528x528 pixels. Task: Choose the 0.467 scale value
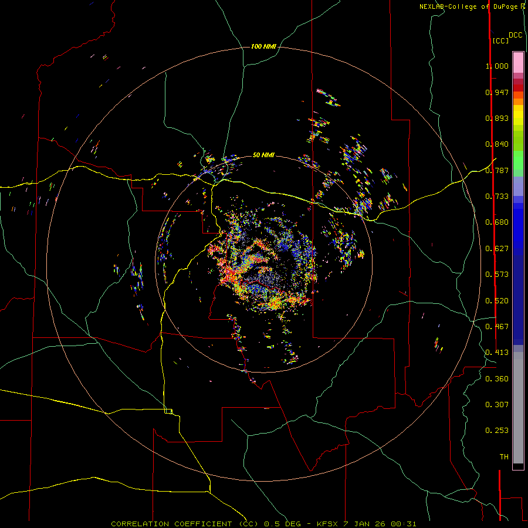click(497, 327)
